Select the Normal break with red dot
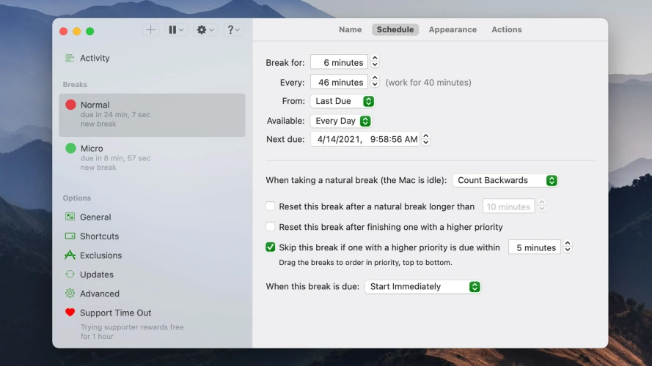This screenshot has width=652, height=366. [152, 114]
